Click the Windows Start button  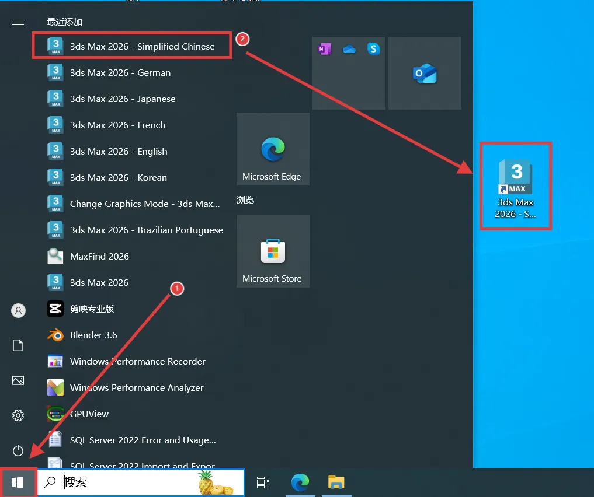click(18, 482)
